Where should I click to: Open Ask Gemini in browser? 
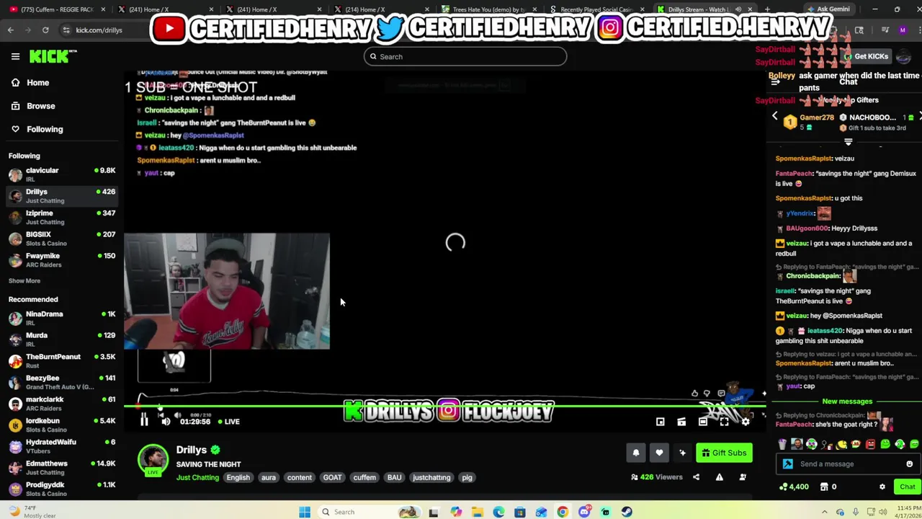click(828, 9)
